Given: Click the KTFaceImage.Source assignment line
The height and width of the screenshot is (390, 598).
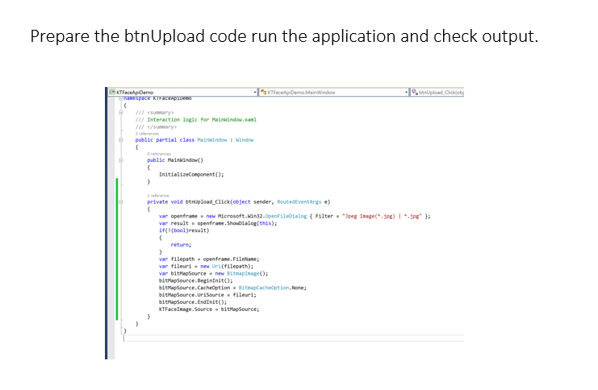Looking at the screenshot, I should [x=208, y=309].
